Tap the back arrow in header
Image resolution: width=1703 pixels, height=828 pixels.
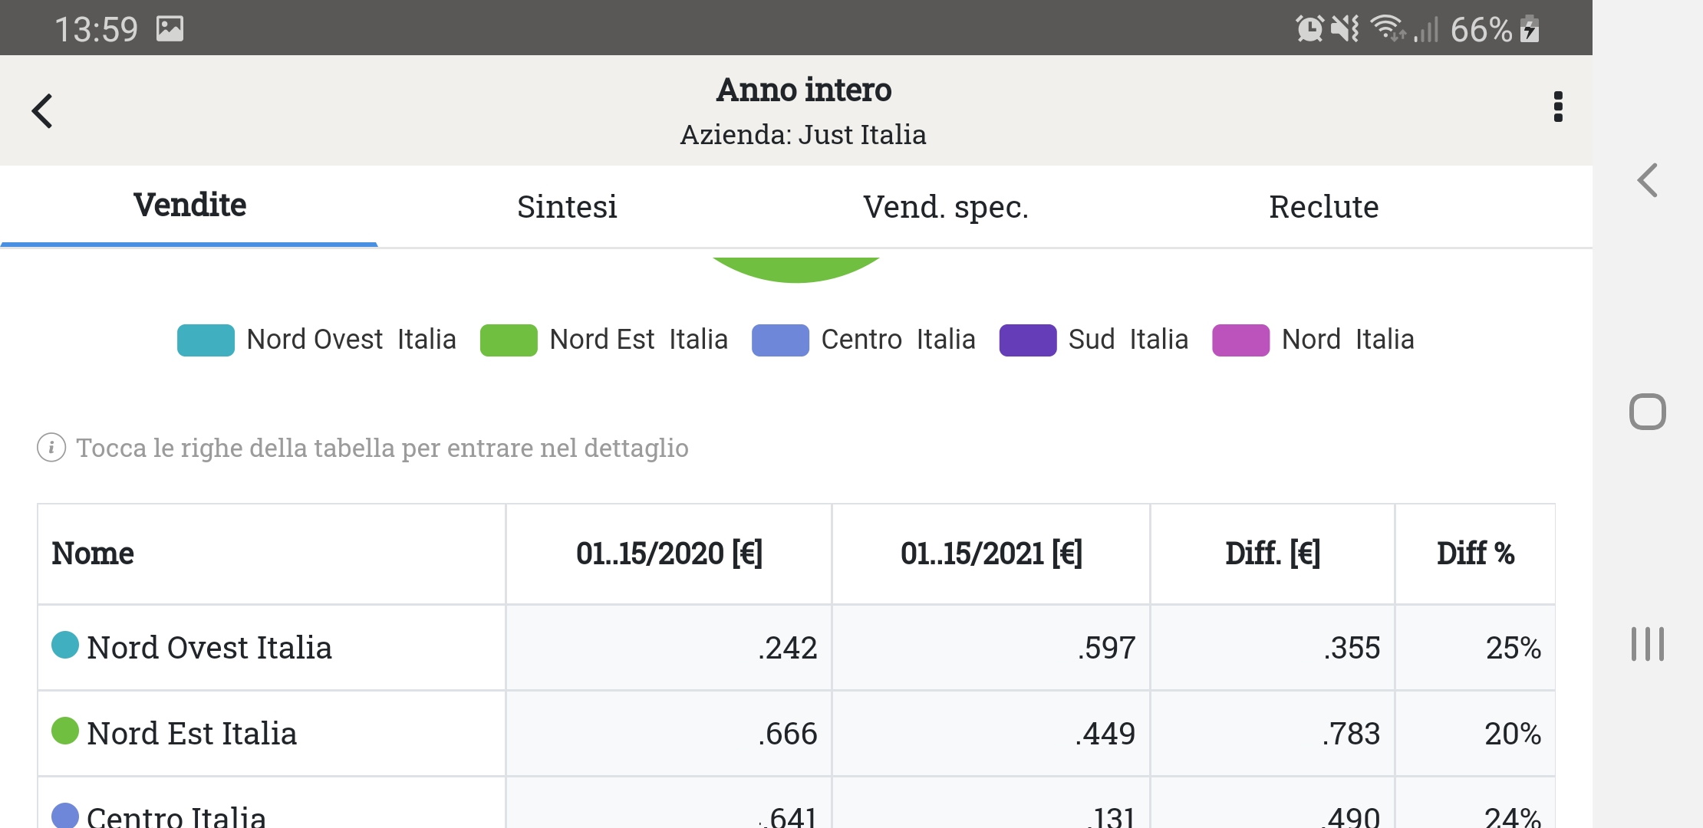point(43,111)
